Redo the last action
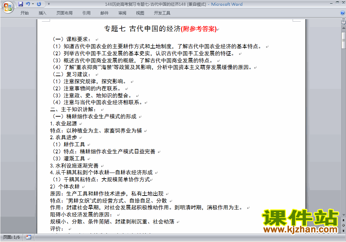This screenshot has width=346, height=242. click(39, 4)
